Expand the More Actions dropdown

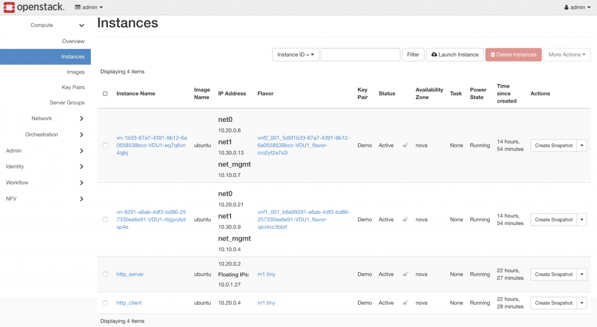567,55
